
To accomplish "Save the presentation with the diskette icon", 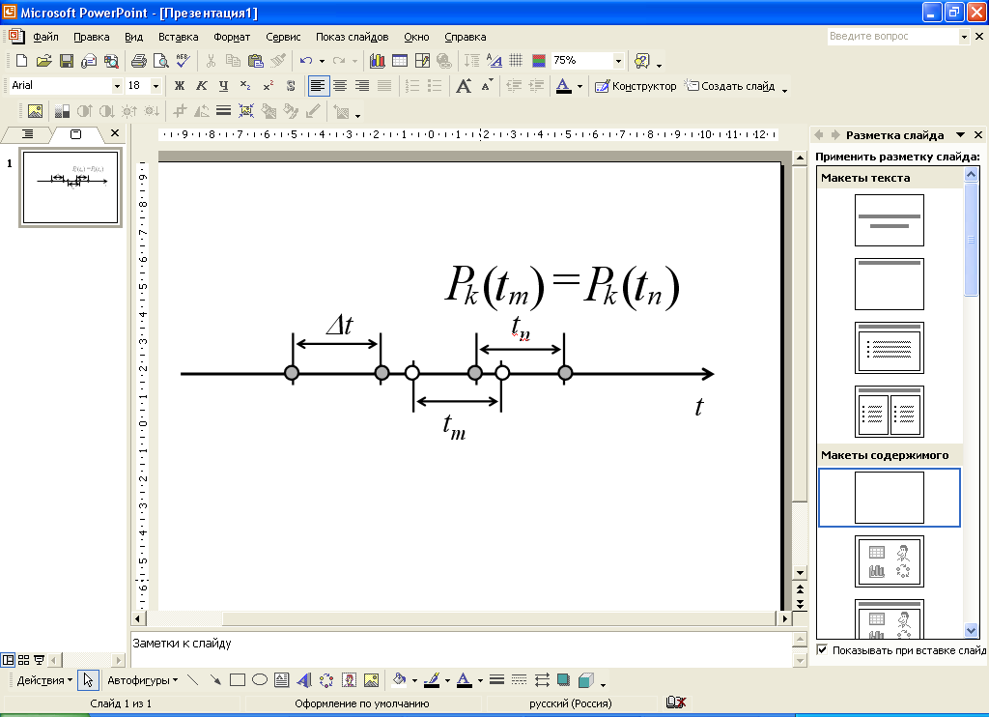I will tap(67, 61).
